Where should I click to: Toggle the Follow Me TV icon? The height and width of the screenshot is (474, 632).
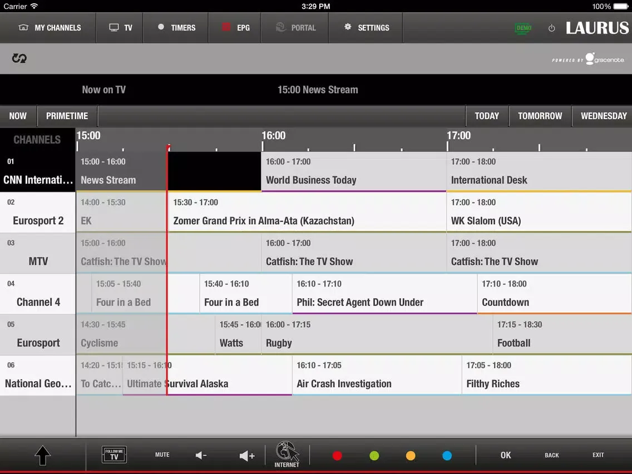pyautogui.click(x=114, y=455)
